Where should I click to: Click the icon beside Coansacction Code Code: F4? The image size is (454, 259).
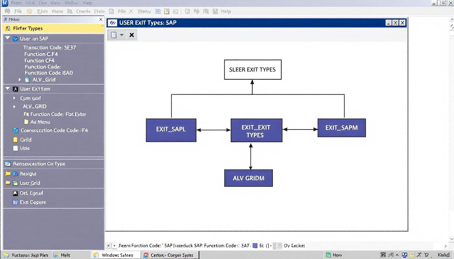point(15,130)
